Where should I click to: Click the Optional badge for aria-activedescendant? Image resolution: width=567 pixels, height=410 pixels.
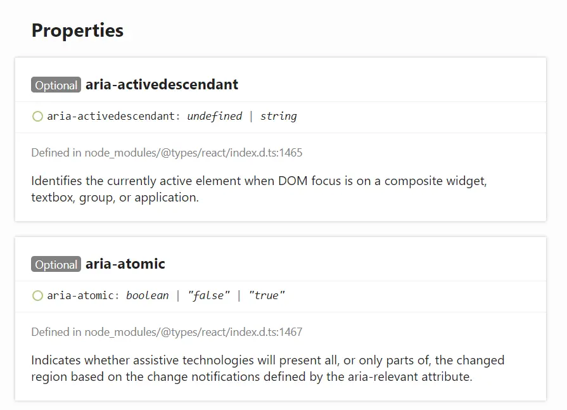tap(56, 85)
